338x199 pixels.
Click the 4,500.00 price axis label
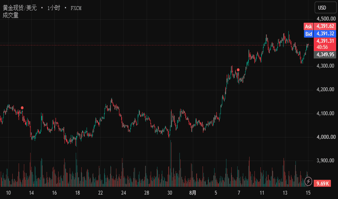(326, 19)
